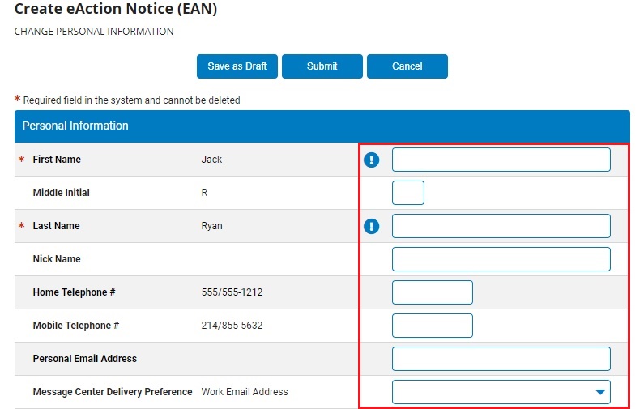Screen dimensions: 644x409
Task: Click the Save as Draft button
Action: pyautogui.click(x=237, y=66)
